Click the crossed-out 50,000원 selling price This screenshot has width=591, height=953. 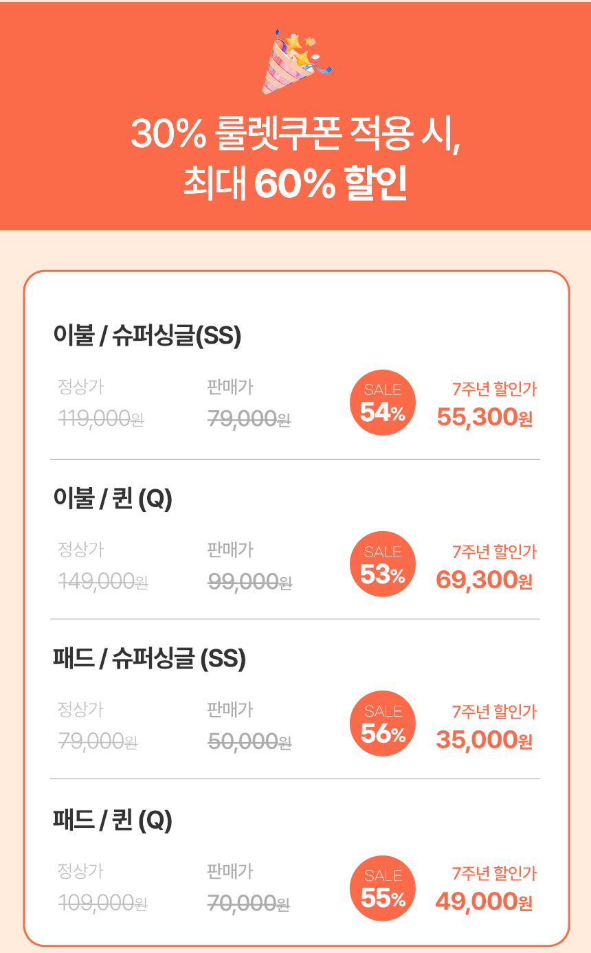249,741
